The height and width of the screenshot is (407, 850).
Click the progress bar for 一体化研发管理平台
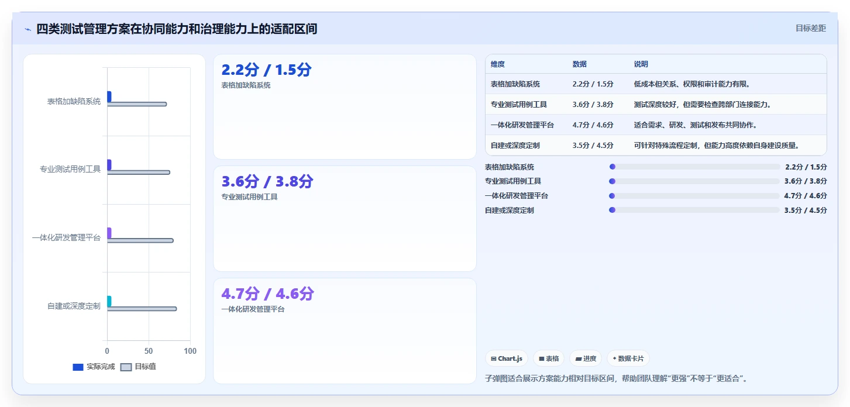click(694, 196)
